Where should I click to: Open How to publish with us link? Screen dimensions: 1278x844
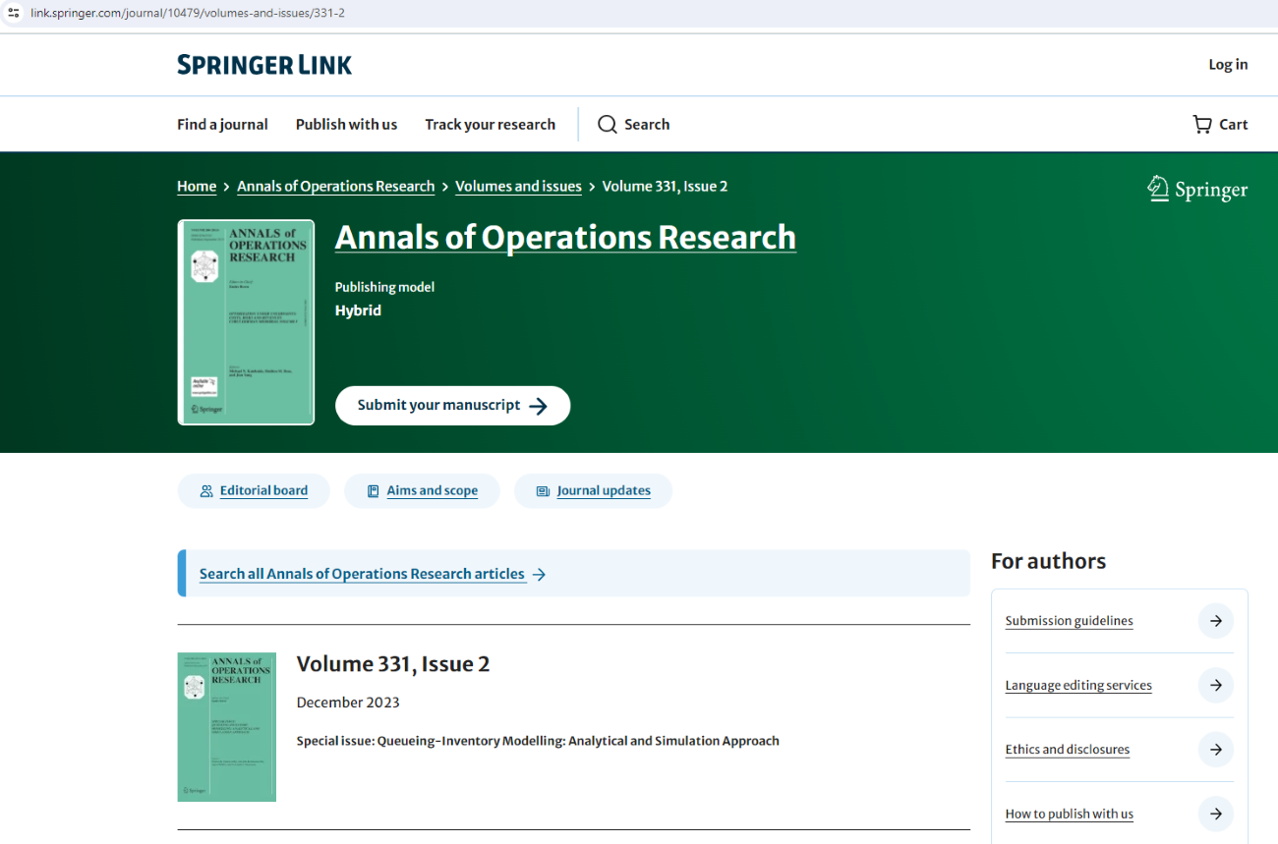(1069, 814)
